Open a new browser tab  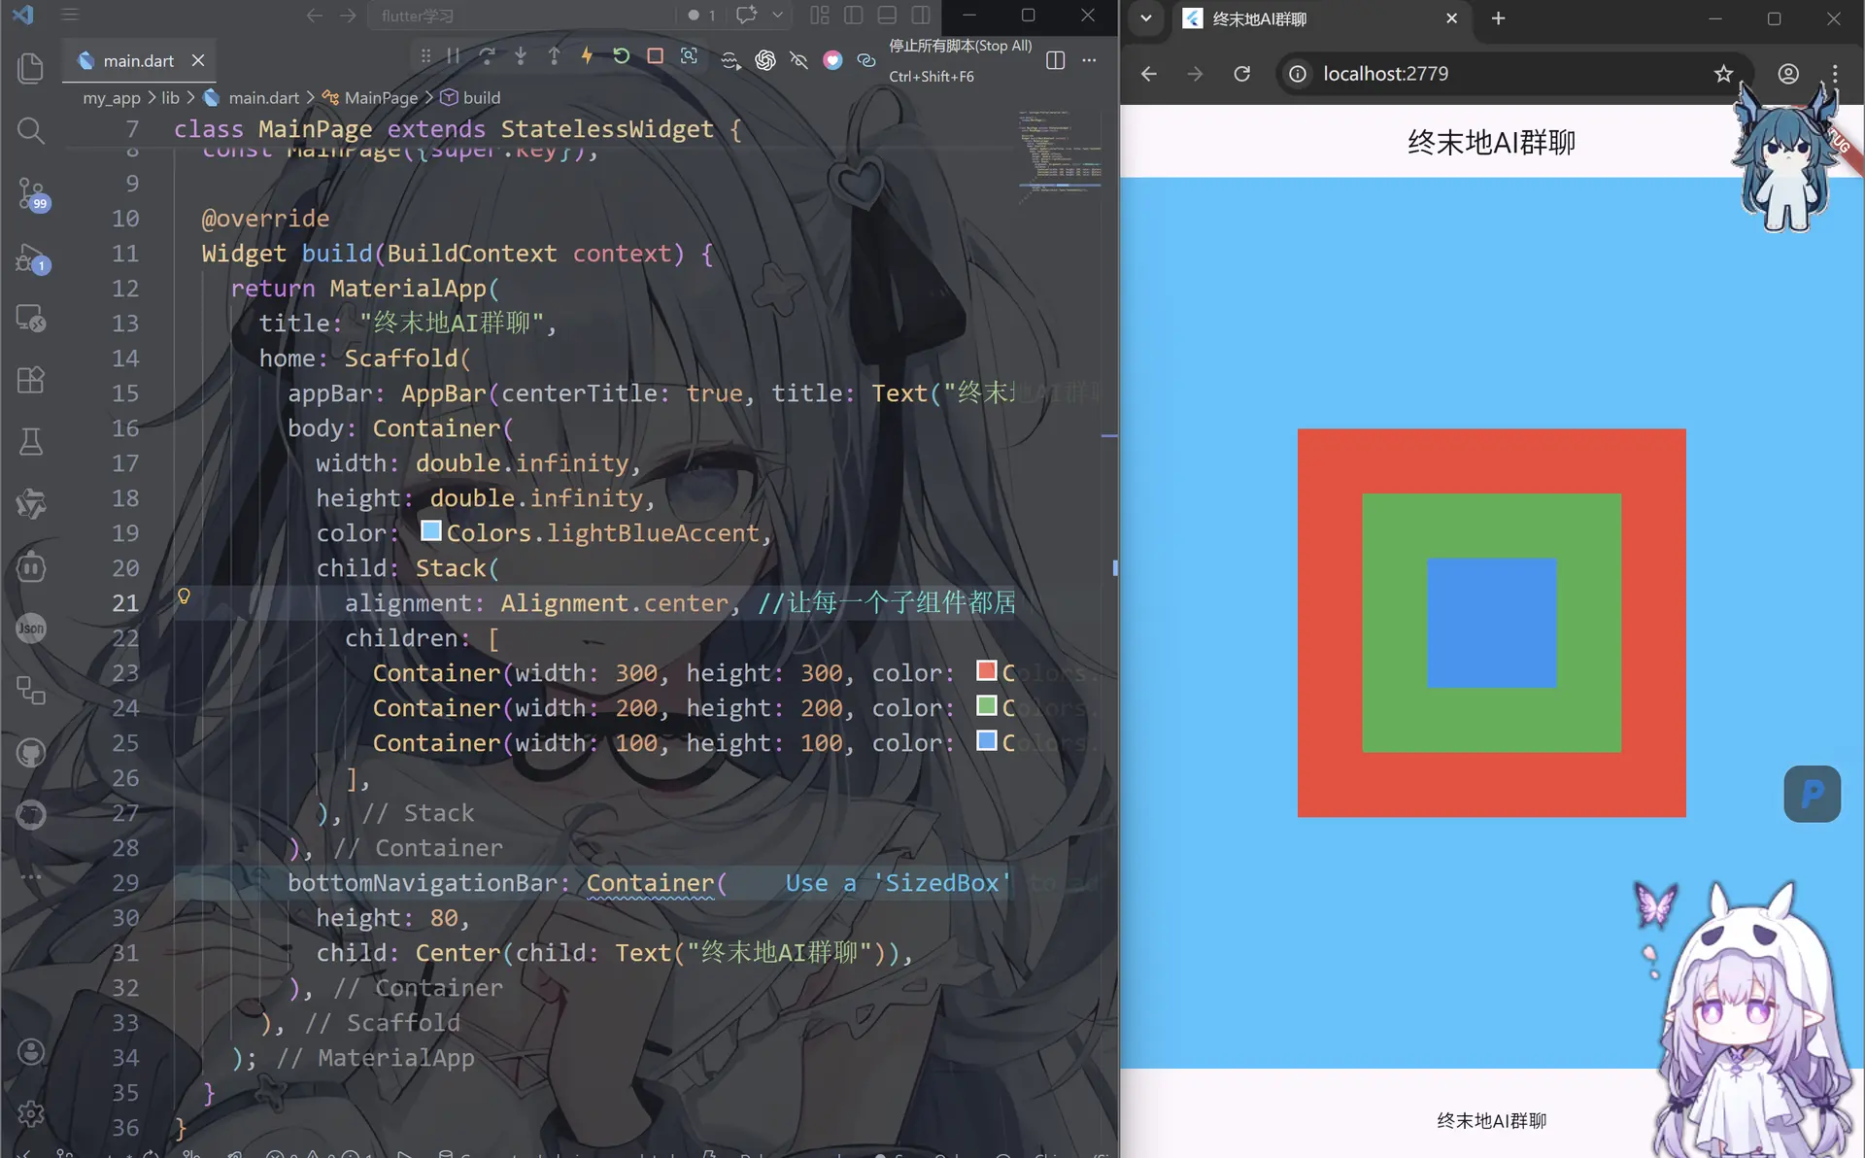pyautogui.click(x=1498, y=18)
